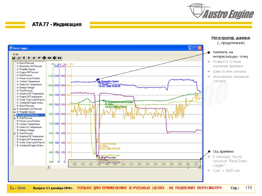Zoom in vertically with the plus Y icon

click(x=54, y=58)
